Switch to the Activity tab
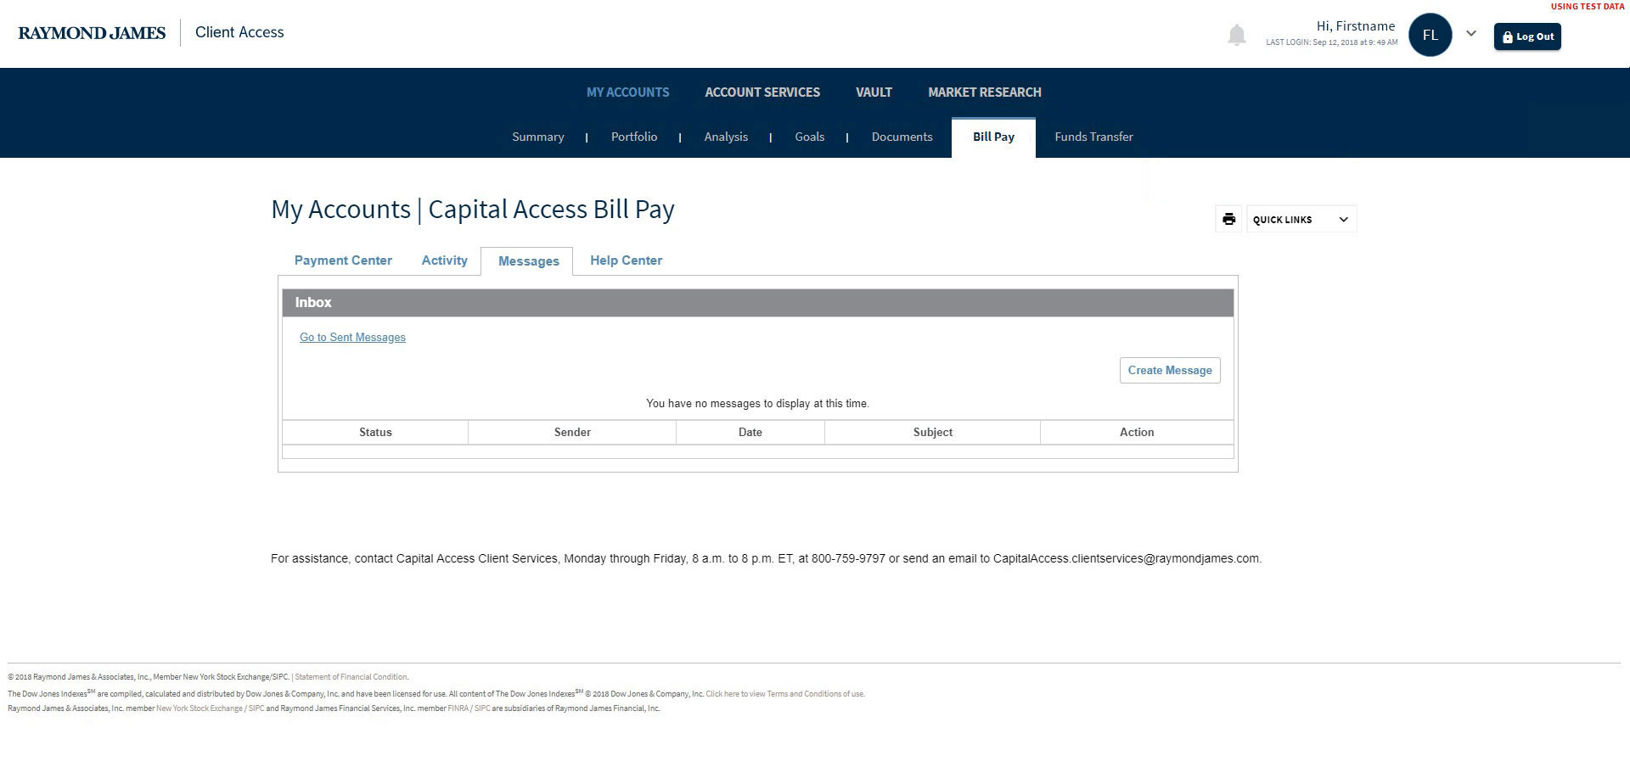Screen dimensions: 1630x767 pyautogui.click(x=445, y=260)
